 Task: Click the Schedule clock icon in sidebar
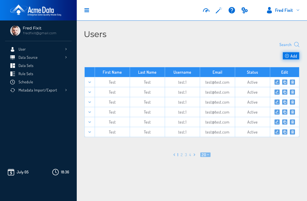tap(13, 82)
